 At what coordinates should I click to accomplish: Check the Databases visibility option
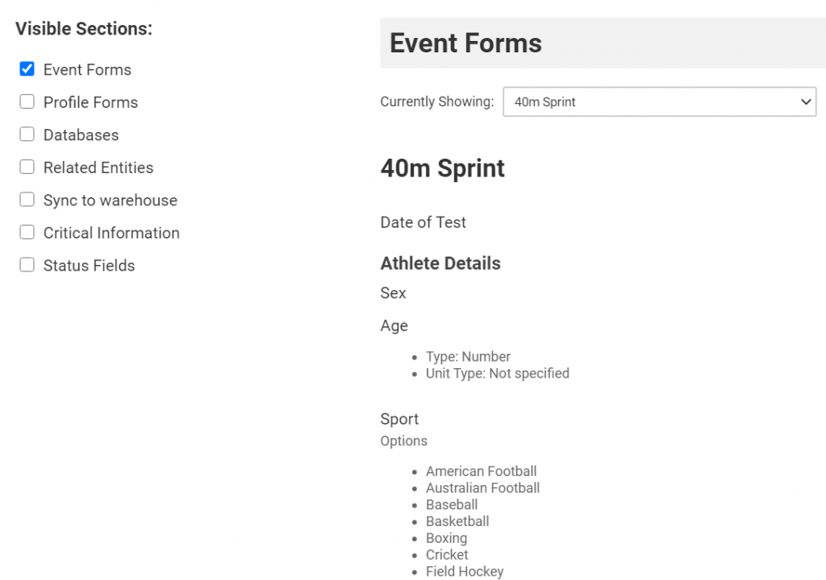coord(27,135)
